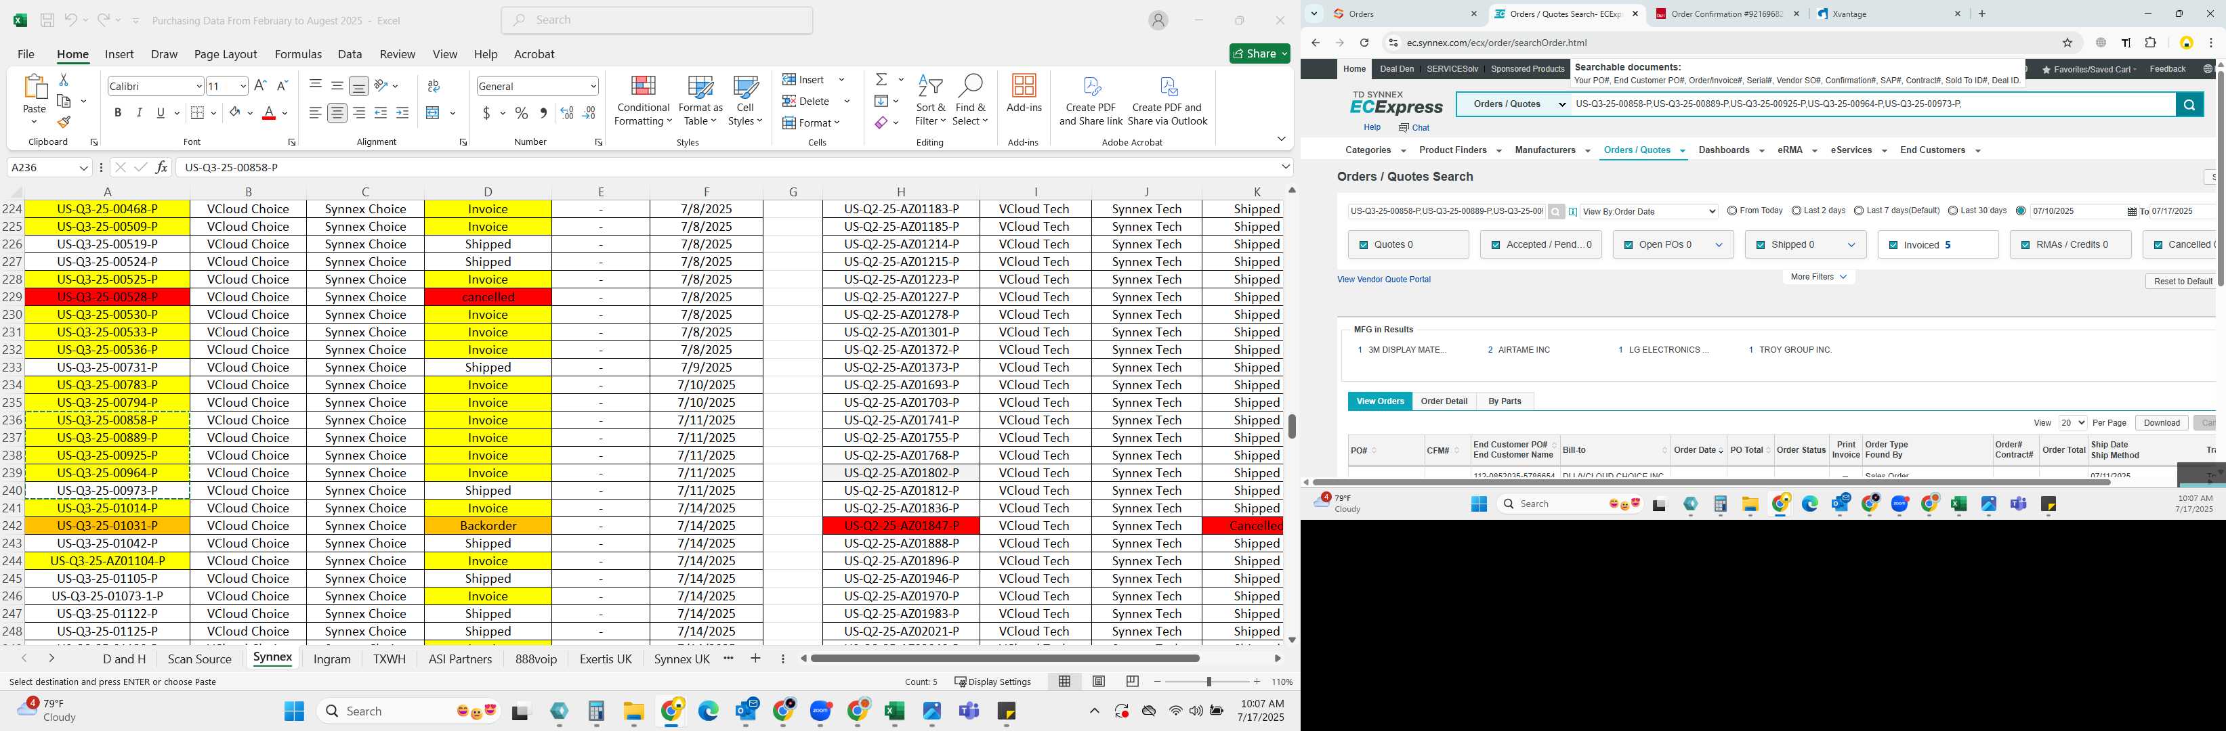Open Sort & Filter tool

pos(931,100)
